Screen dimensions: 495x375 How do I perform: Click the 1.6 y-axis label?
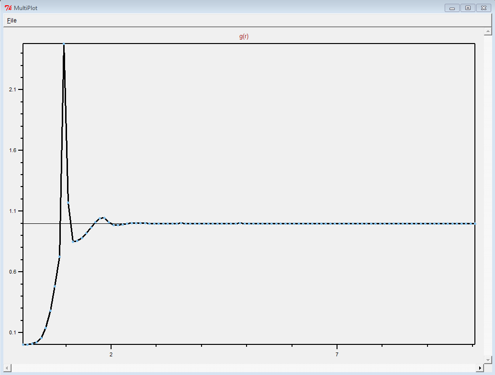[12, 151]
